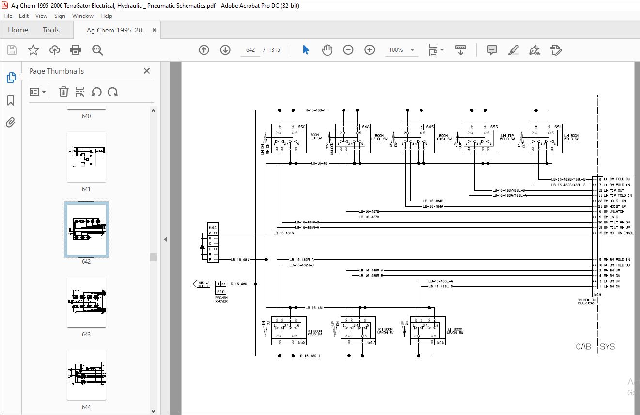640x415 pixels.
Task: Zoom in with the plus icon
Action: click(370, 50)
